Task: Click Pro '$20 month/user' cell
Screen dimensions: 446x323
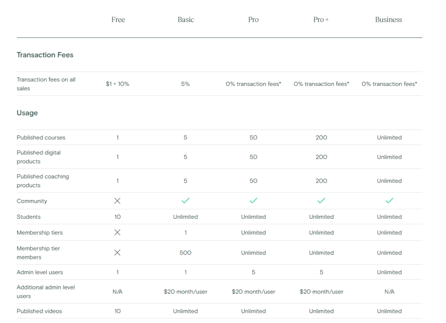Action: (x=253, y=292)
